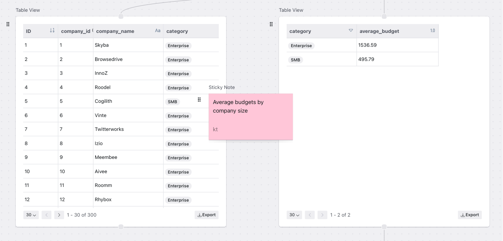The image size is (503, 241).
Task: Grab the drag handle beside the right Table View
Action: (x=271, y=24)
